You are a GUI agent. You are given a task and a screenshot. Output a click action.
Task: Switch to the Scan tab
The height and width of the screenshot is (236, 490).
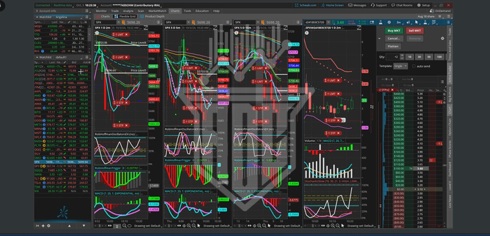(x=141, y=11)
